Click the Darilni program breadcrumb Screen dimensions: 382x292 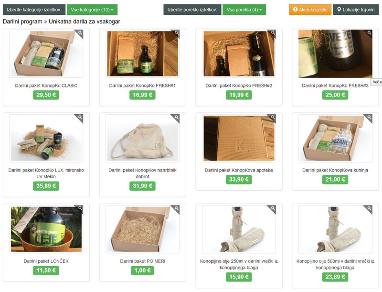coord(22,22)
